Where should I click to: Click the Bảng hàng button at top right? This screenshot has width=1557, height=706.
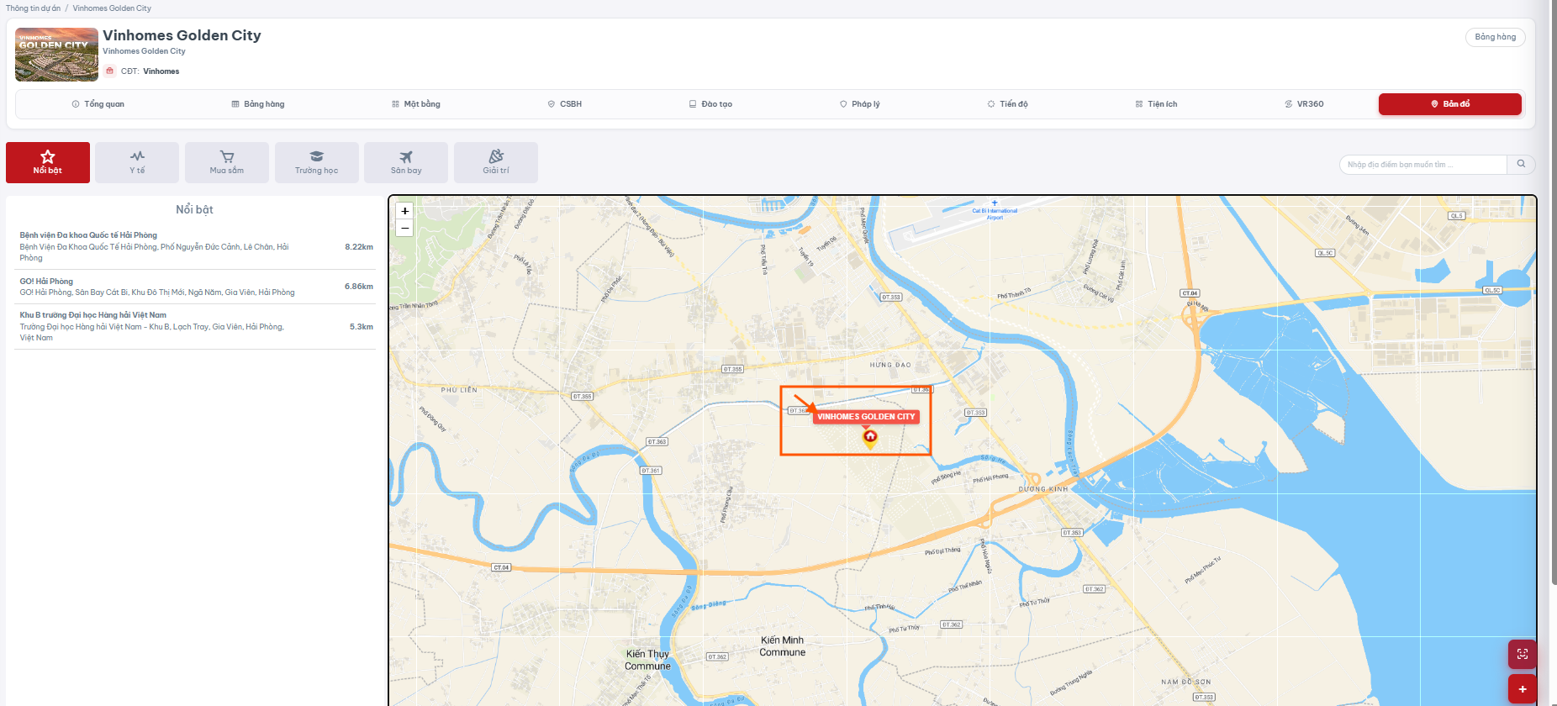pos(1495,37)
